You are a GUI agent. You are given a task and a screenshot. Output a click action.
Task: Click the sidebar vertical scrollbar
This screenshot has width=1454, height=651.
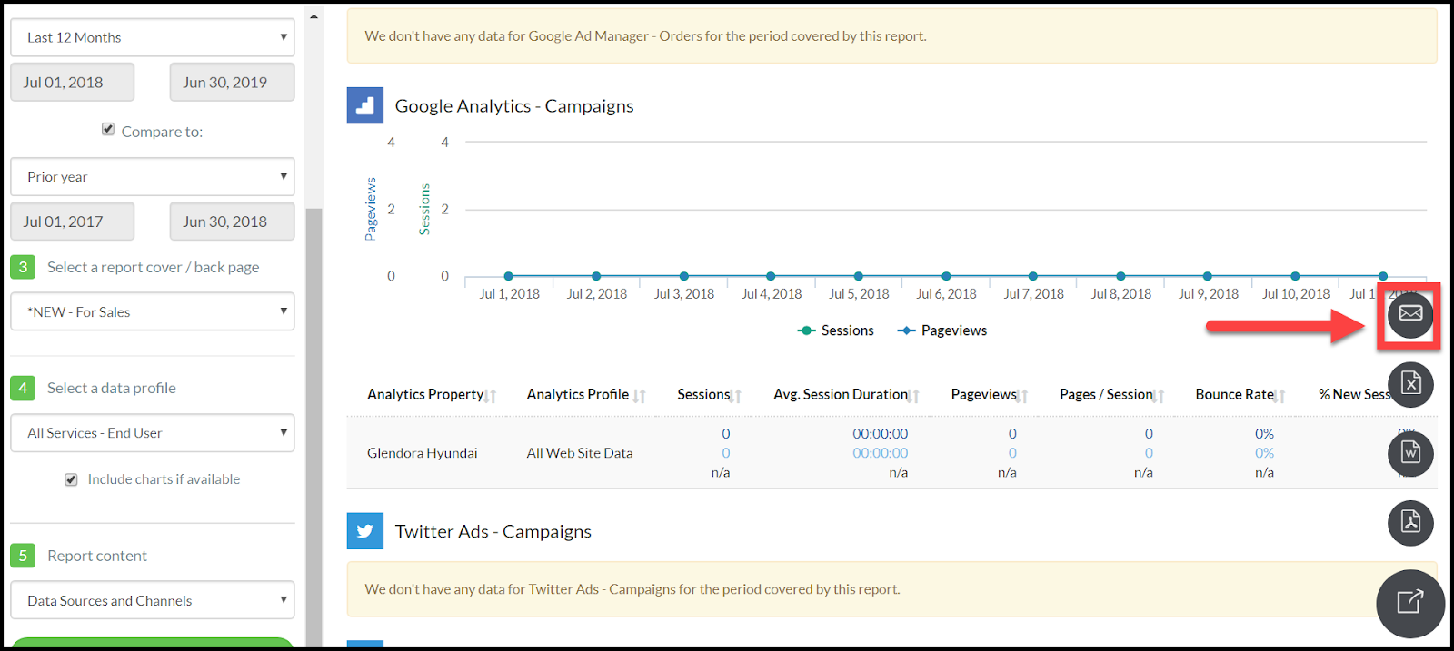click(314, 427)
